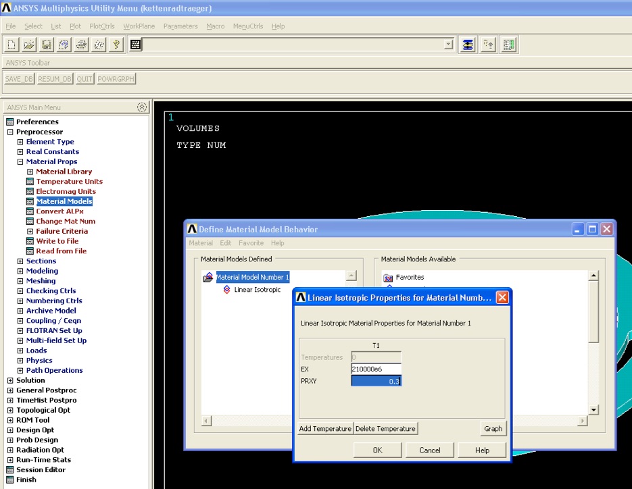
Task: Click the ANSYS command input box
Action: (293, 45)
